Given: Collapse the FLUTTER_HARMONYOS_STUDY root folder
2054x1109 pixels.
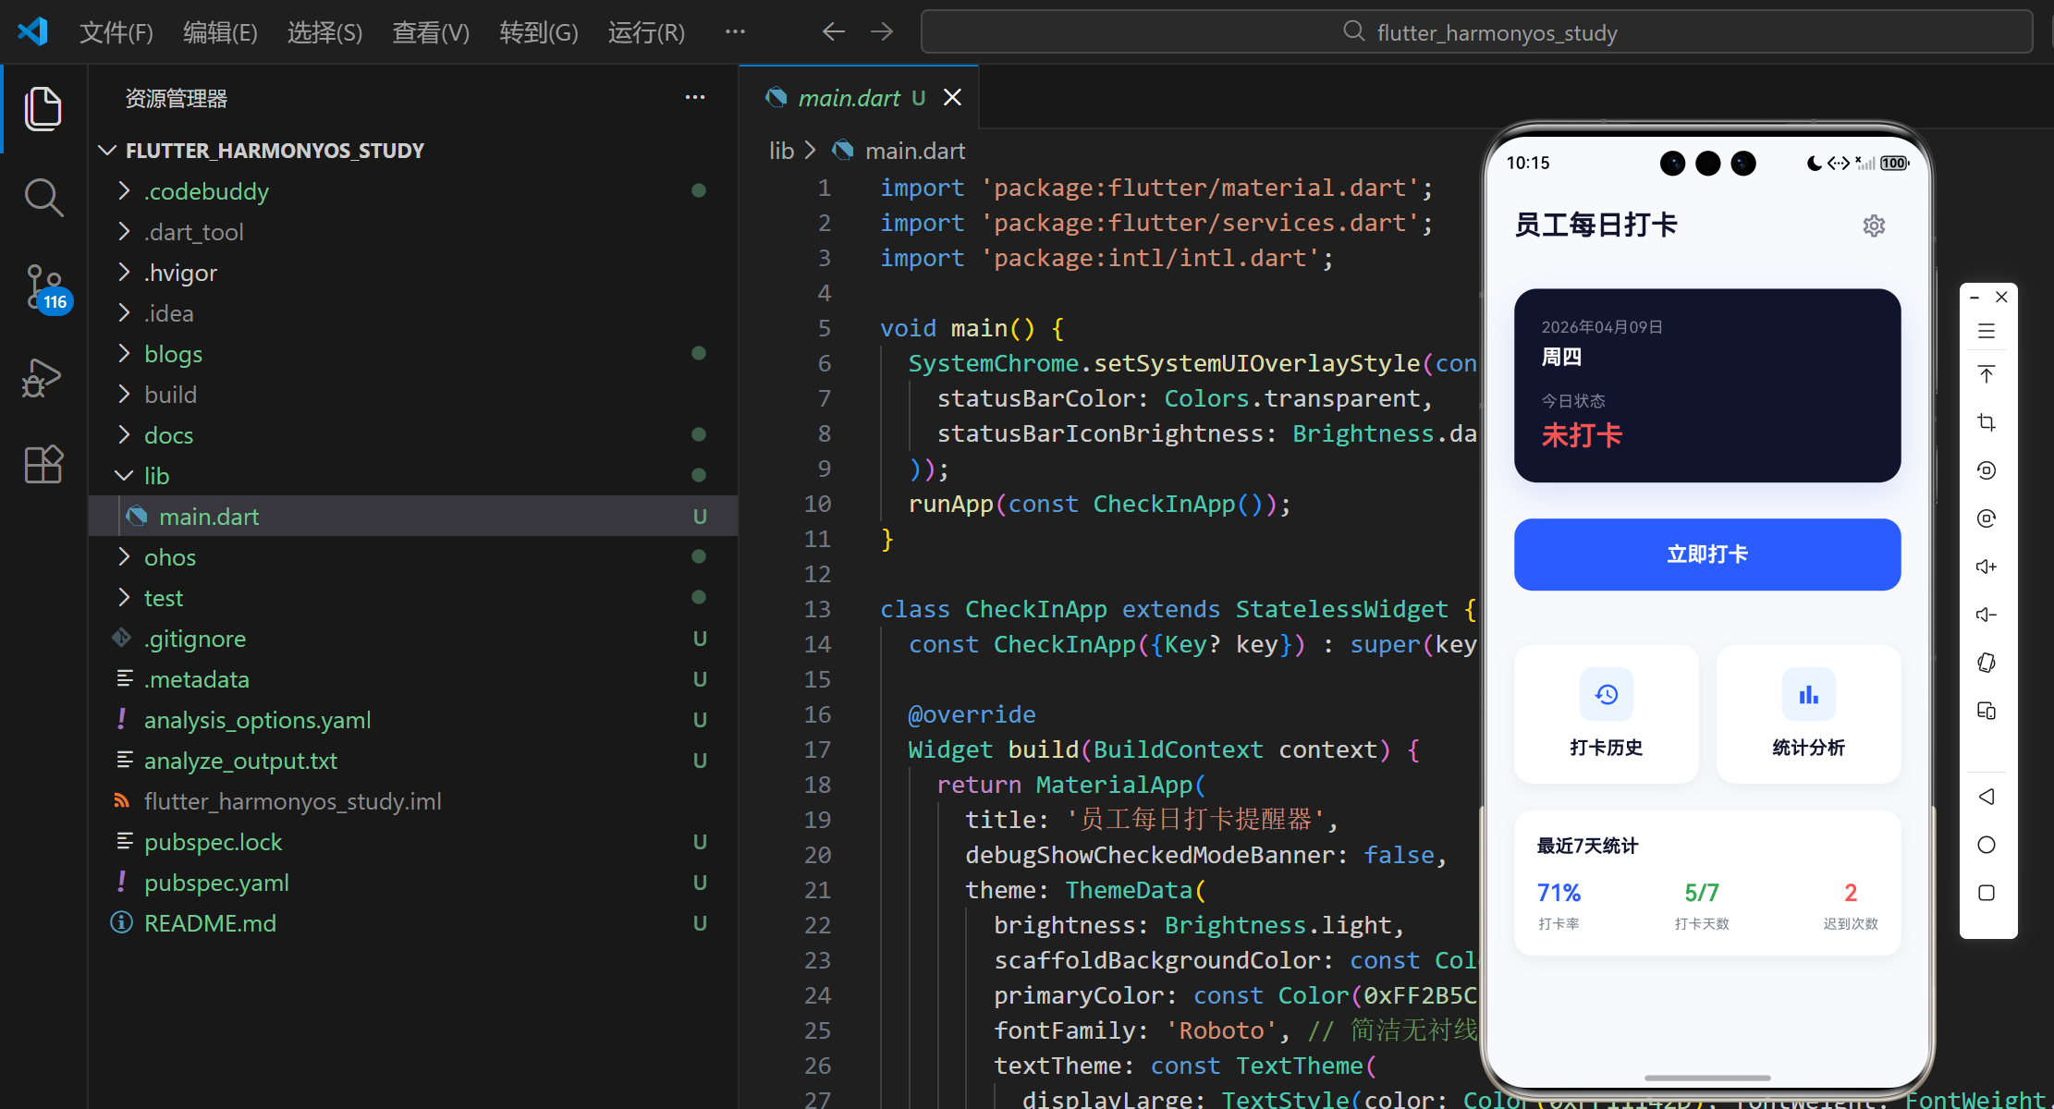Looking at the screenshot, I should (x=108, y=151).
